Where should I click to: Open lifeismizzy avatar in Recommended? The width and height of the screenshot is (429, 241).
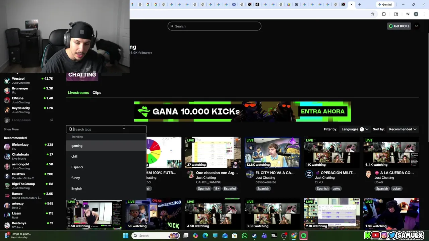pyautogui.click(x=7, y=146)
